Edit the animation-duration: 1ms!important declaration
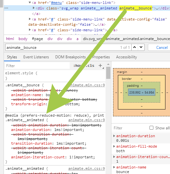 click(x=48, y=130)
